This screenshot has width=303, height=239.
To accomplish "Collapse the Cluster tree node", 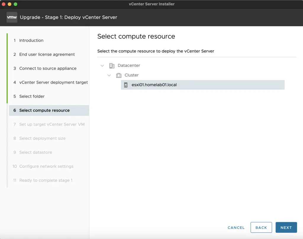I will click(109, 75).
